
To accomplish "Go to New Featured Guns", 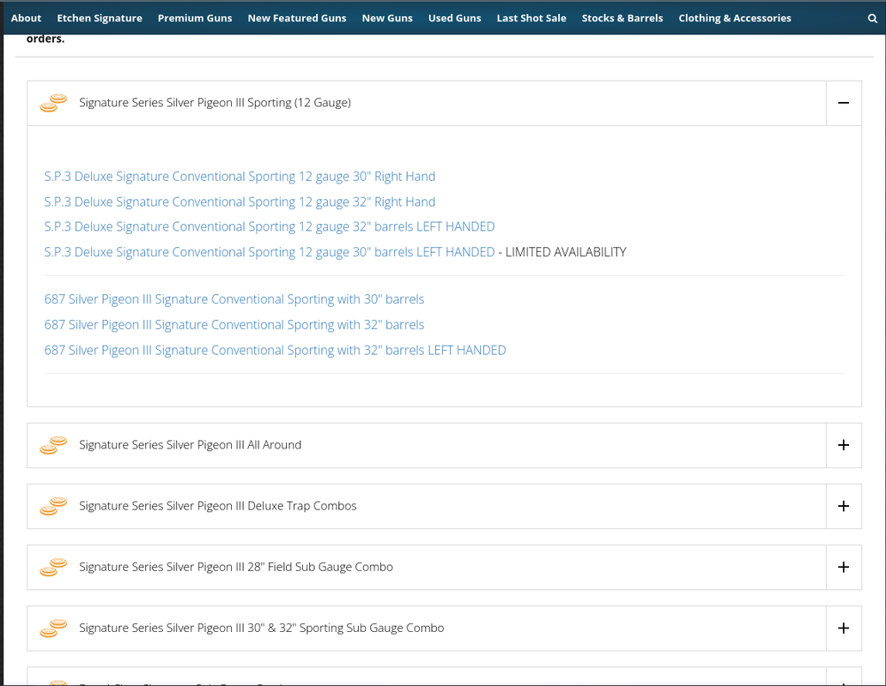I will coord(297,18).
